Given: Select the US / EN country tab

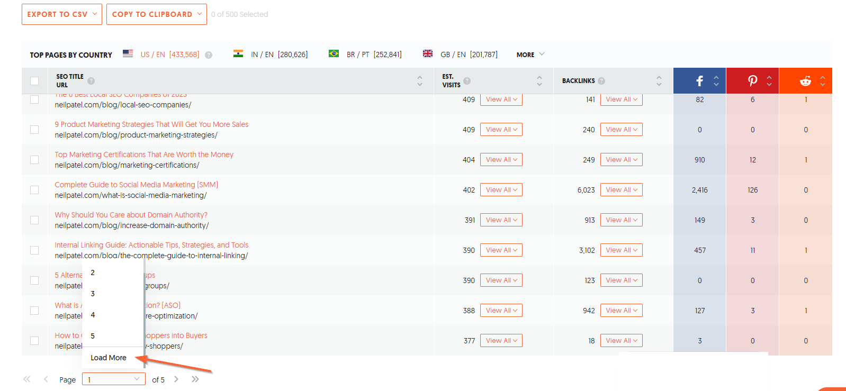Looking at the screenshot, I should (170, 54).
